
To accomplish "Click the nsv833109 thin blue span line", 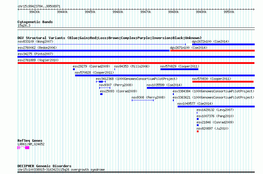I will [102, 44].
